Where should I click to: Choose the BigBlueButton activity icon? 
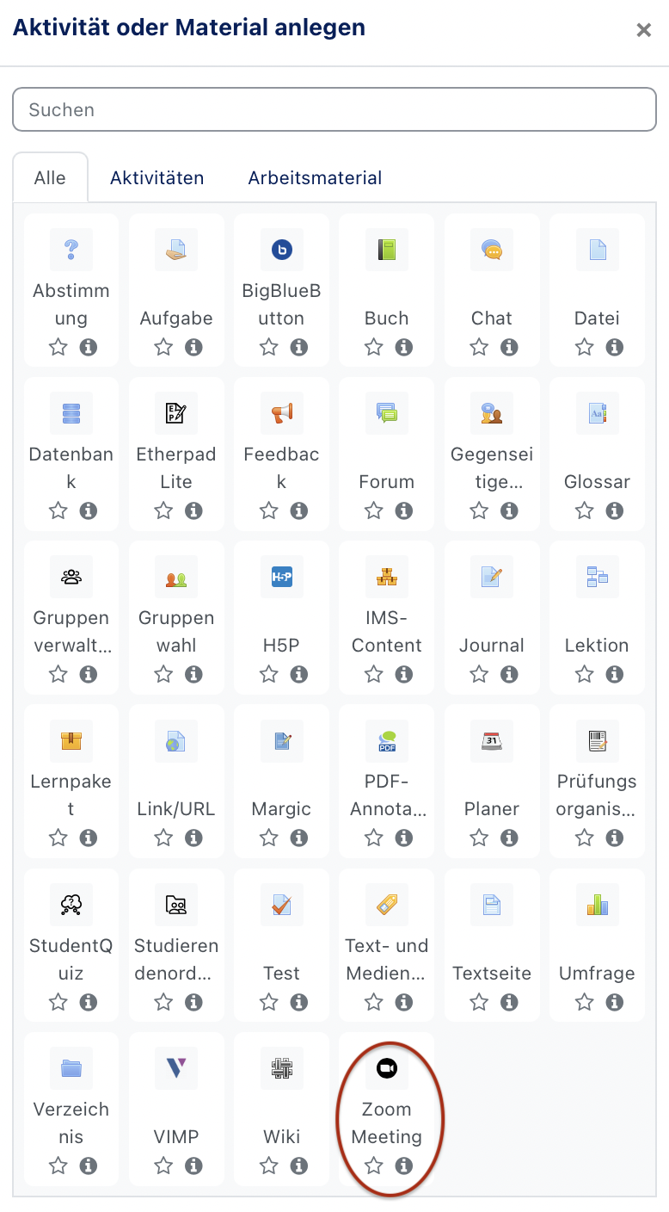[281, 250]
